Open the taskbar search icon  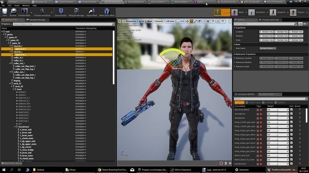12,170
